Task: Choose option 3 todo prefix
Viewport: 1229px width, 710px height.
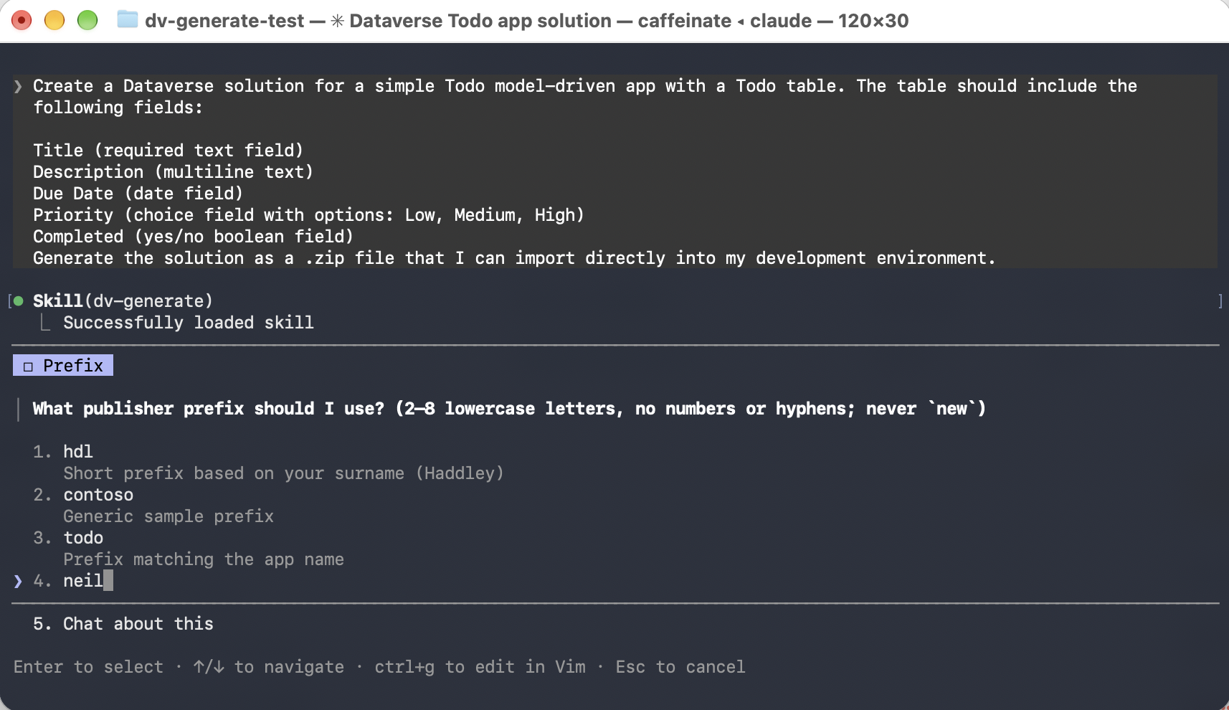Action: click(83, 538)
